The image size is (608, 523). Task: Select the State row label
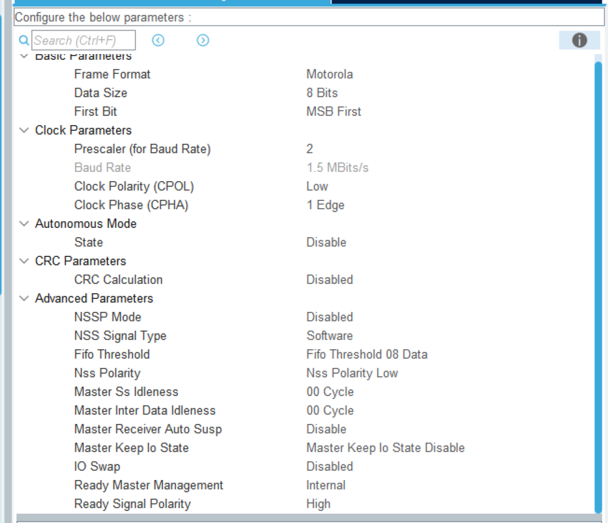88,242
